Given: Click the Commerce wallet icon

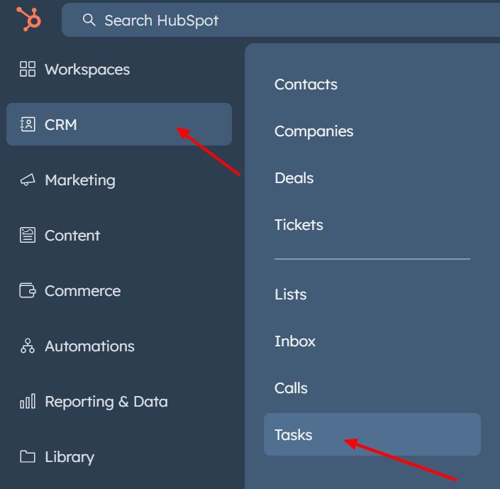Looking at the screenshot, I should (x=28, y=291).
